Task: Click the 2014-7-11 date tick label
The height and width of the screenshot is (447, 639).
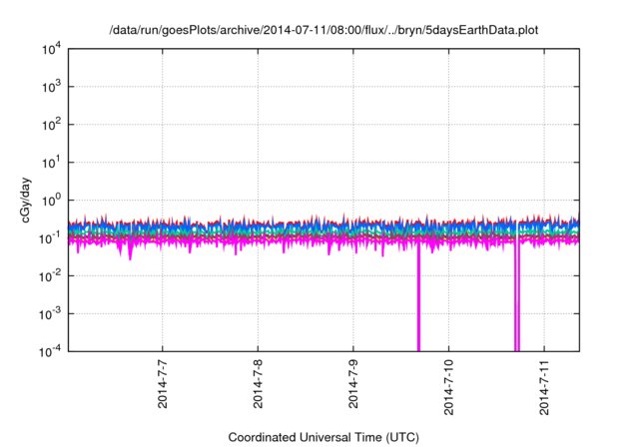Action: [544, 387]
